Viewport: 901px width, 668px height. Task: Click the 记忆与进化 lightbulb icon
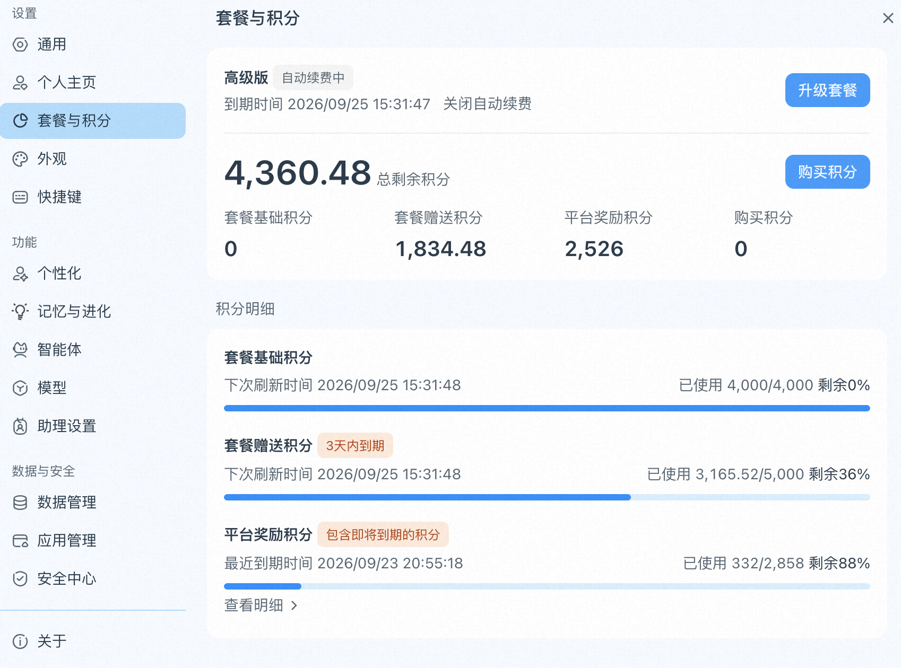coord(20,312)
